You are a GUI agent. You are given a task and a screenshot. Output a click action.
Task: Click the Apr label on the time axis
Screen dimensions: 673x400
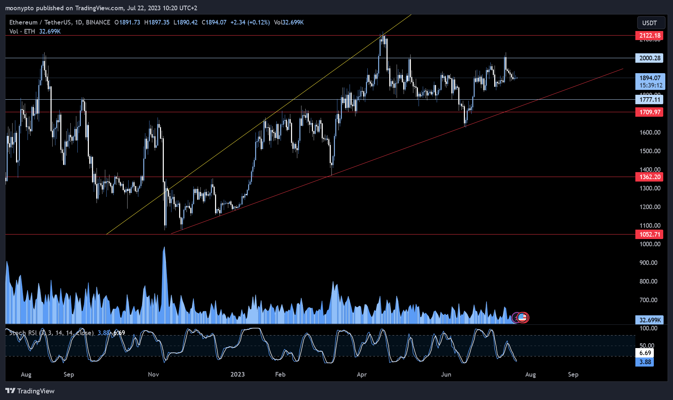coord(362,375)
